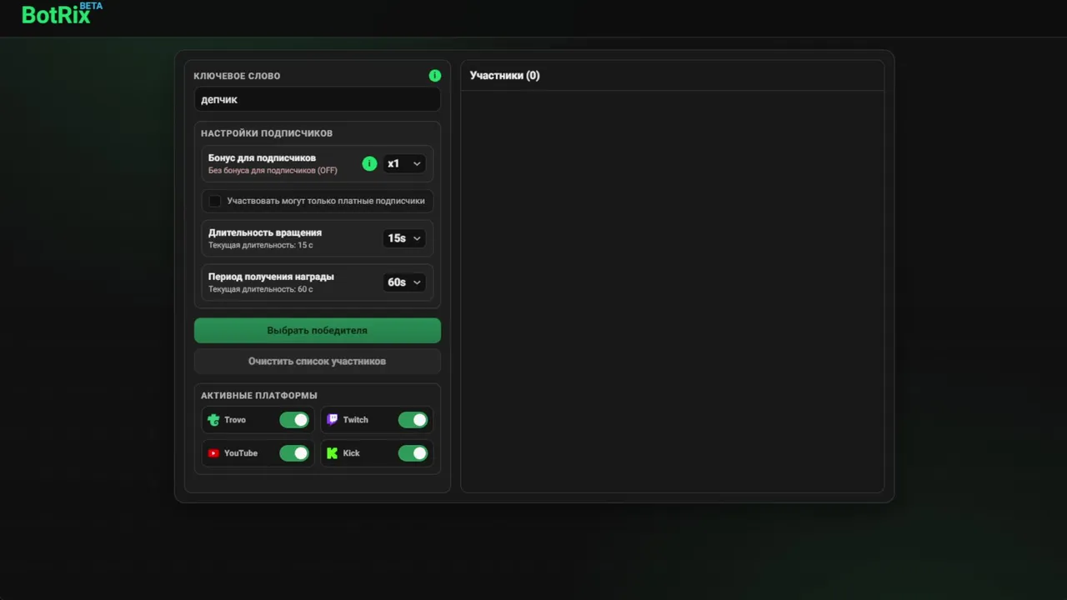Open the 15s spin duration dropdown
Screen dimensions: 1067x600
coord(404,238)
